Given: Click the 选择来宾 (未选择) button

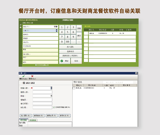Looking at the screenshot, I should pyautogui.click(x=70, y=56).
